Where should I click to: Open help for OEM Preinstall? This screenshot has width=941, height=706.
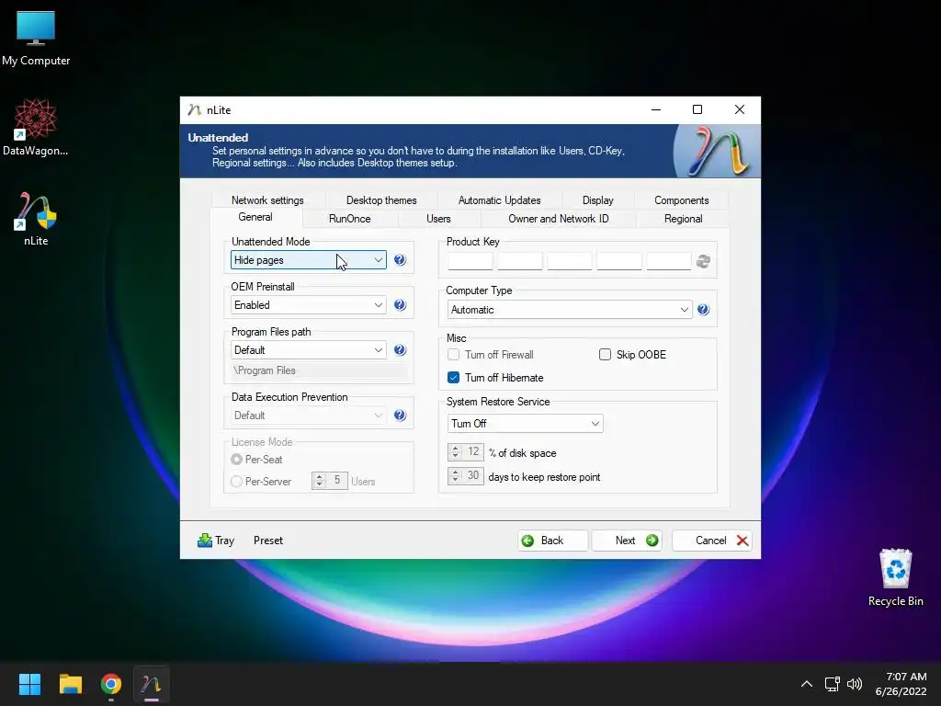[400, 305]
